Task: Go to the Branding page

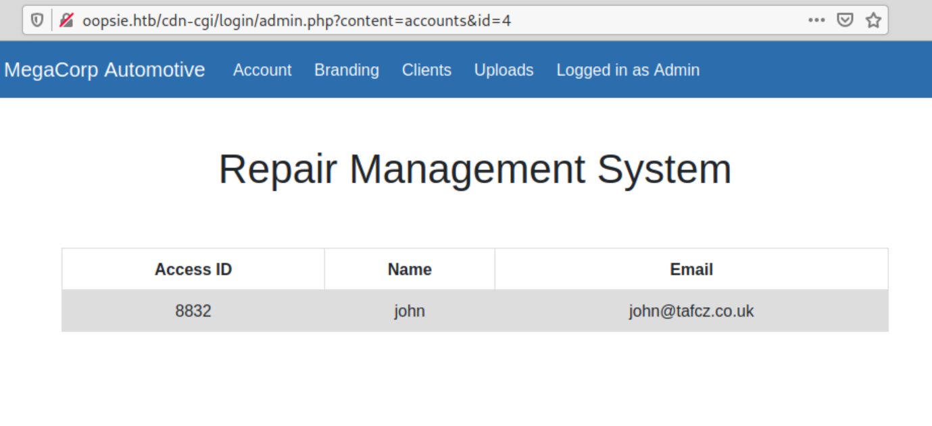Action: [347, 70]
